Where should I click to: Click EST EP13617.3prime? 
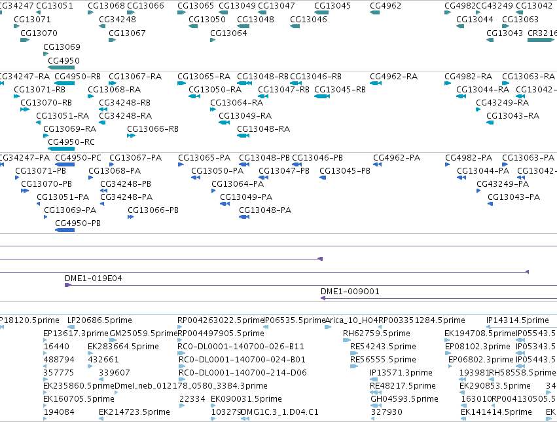[x=76, y=334]
